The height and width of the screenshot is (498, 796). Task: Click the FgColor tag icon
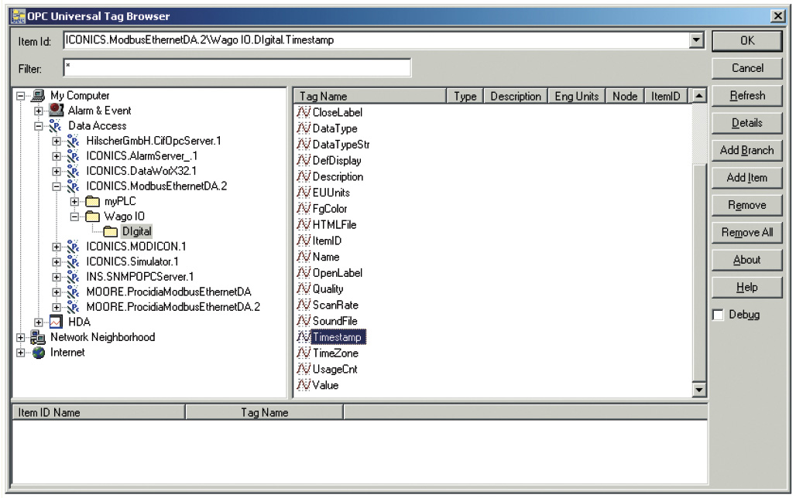304,209
